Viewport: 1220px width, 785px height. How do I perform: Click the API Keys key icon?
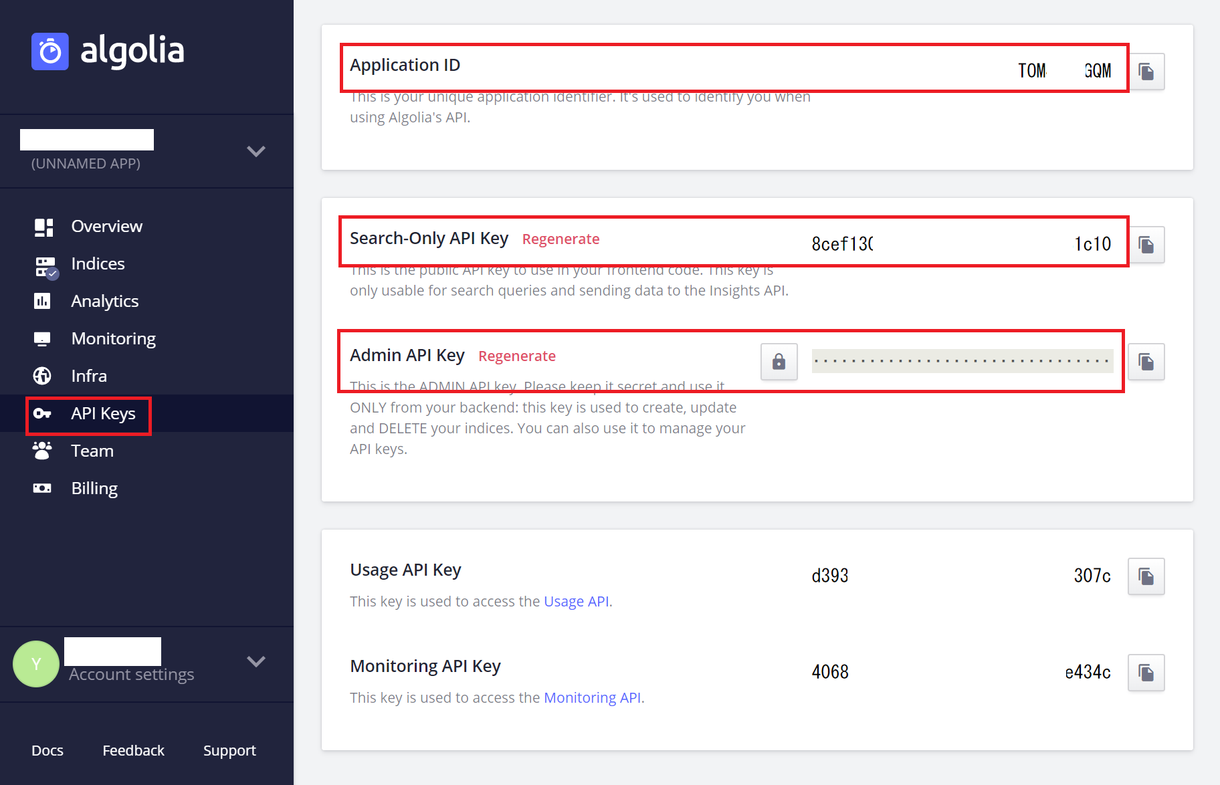[x=43, y=413]
